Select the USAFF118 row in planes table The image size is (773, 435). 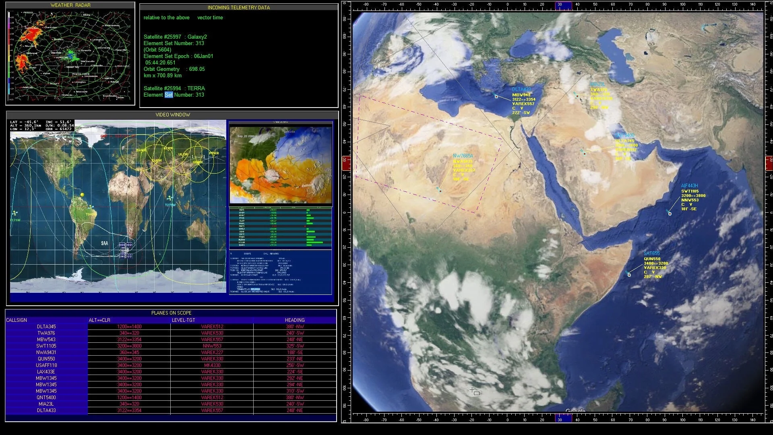pyautogui.click(x=46, y=365)
